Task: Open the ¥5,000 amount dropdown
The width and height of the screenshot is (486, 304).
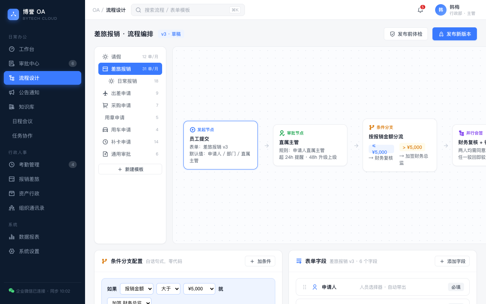Action: pos(199,289)
